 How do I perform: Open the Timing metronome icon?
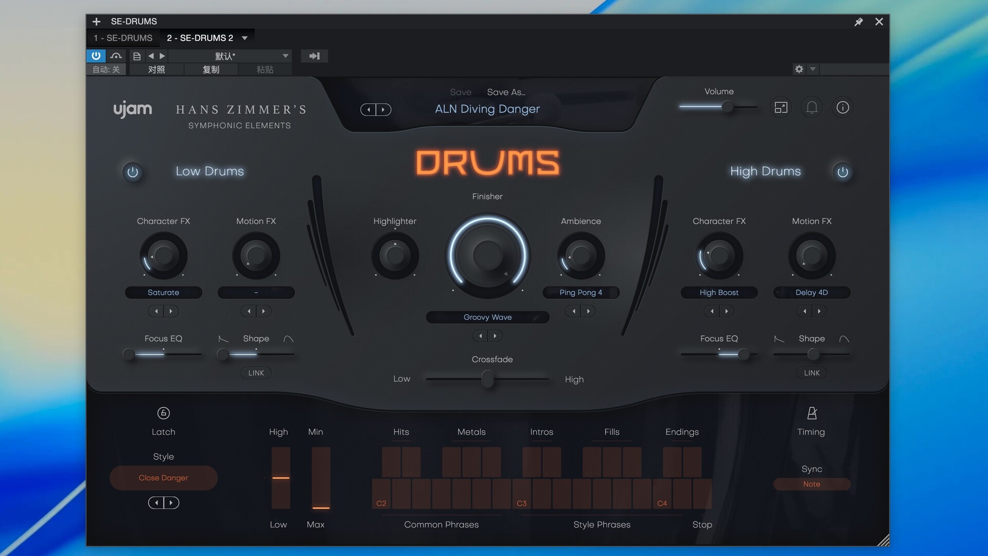[x=812, y=413]
